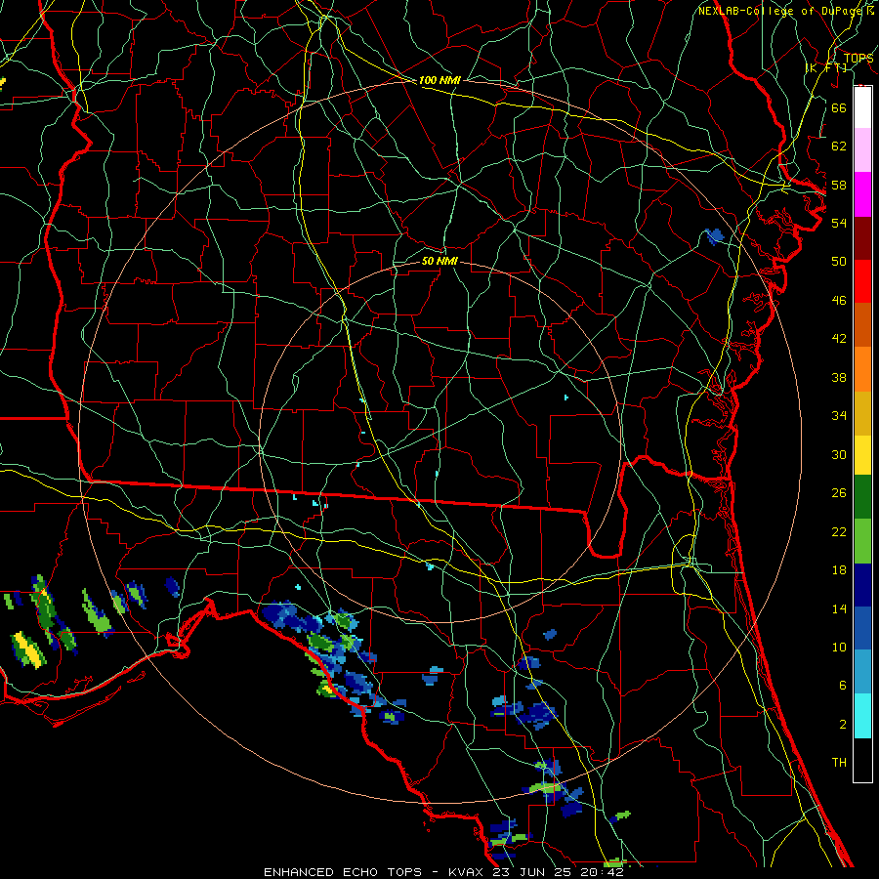Screen dimensions: 879x879
Task: Click the "26" value on the scale
Action: (x=839, y=493)
